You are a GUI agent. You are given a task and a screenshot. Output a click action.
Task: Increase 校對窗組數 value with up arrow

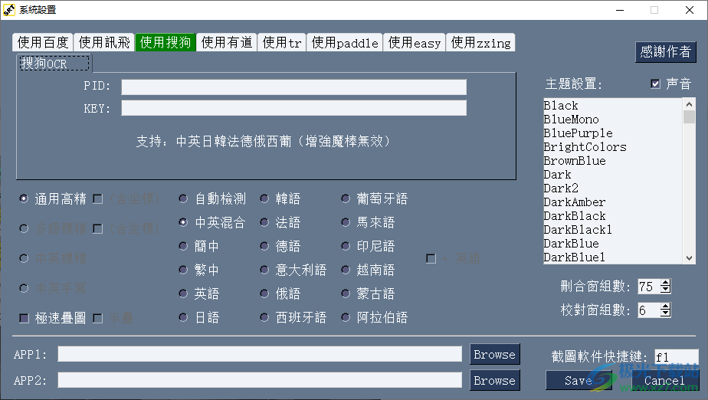666,307
